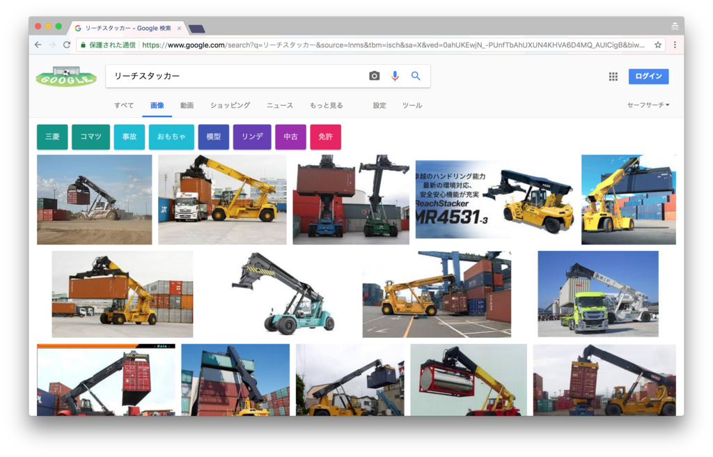Run the search with the magnifier icon

click(x=416, y=76)
